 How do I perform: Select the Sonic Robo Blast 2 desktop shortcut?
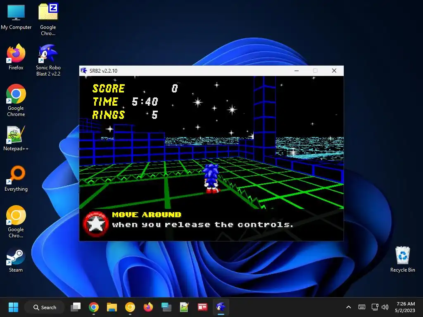48,60
